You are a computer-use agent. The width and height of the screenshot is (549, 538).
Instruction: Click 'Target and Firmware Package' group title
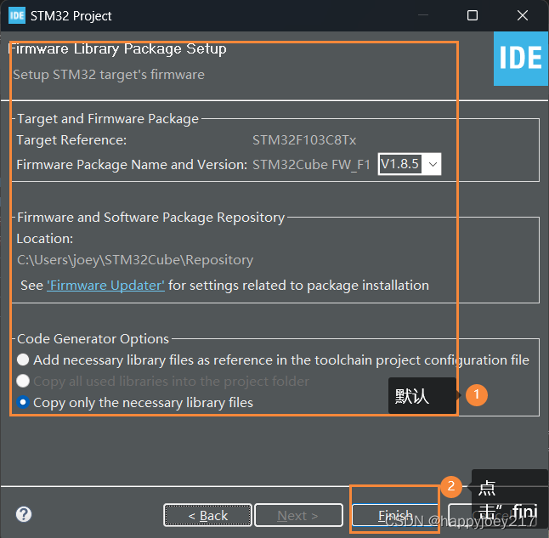click(x=108, y=119)
